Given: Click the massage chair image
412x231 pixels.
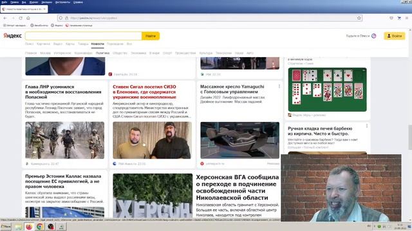Looking at the screenshot, I should tap(240, 140).
